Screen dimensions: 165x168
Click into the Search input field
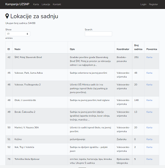coord(99,34)
